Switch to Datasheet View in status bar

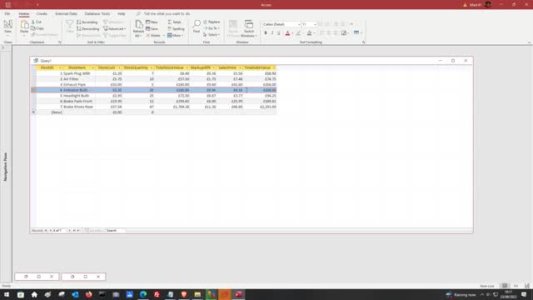tap(505, 286)
